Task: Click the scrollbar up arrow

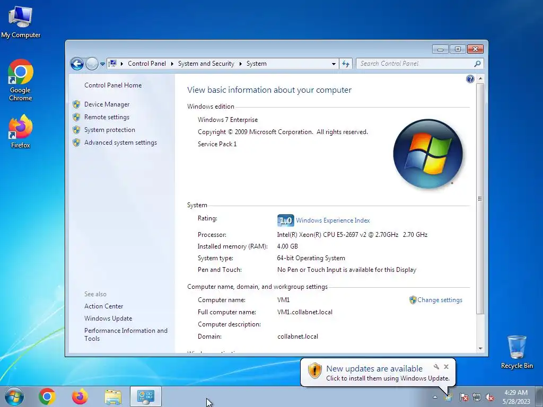Action: (x=480, y=79)
